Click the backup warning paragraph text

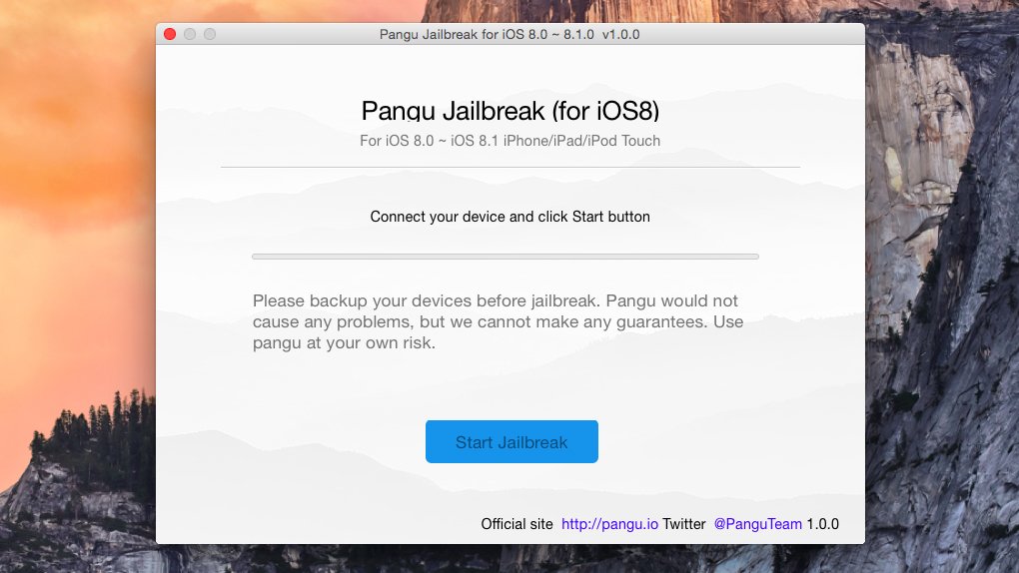[x=498, y=321]
